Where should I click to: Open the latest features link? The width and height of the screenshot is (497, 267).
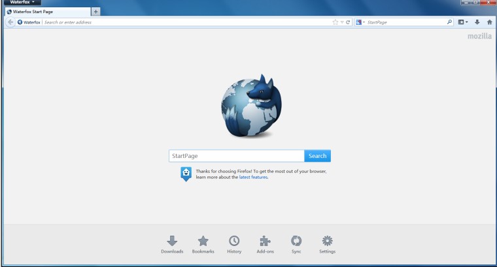point(253,177)
